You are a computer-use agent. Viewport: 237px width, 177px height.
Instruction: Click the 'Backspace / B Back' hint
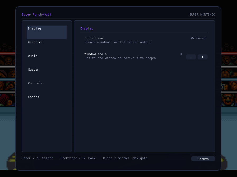pos(78,158)
